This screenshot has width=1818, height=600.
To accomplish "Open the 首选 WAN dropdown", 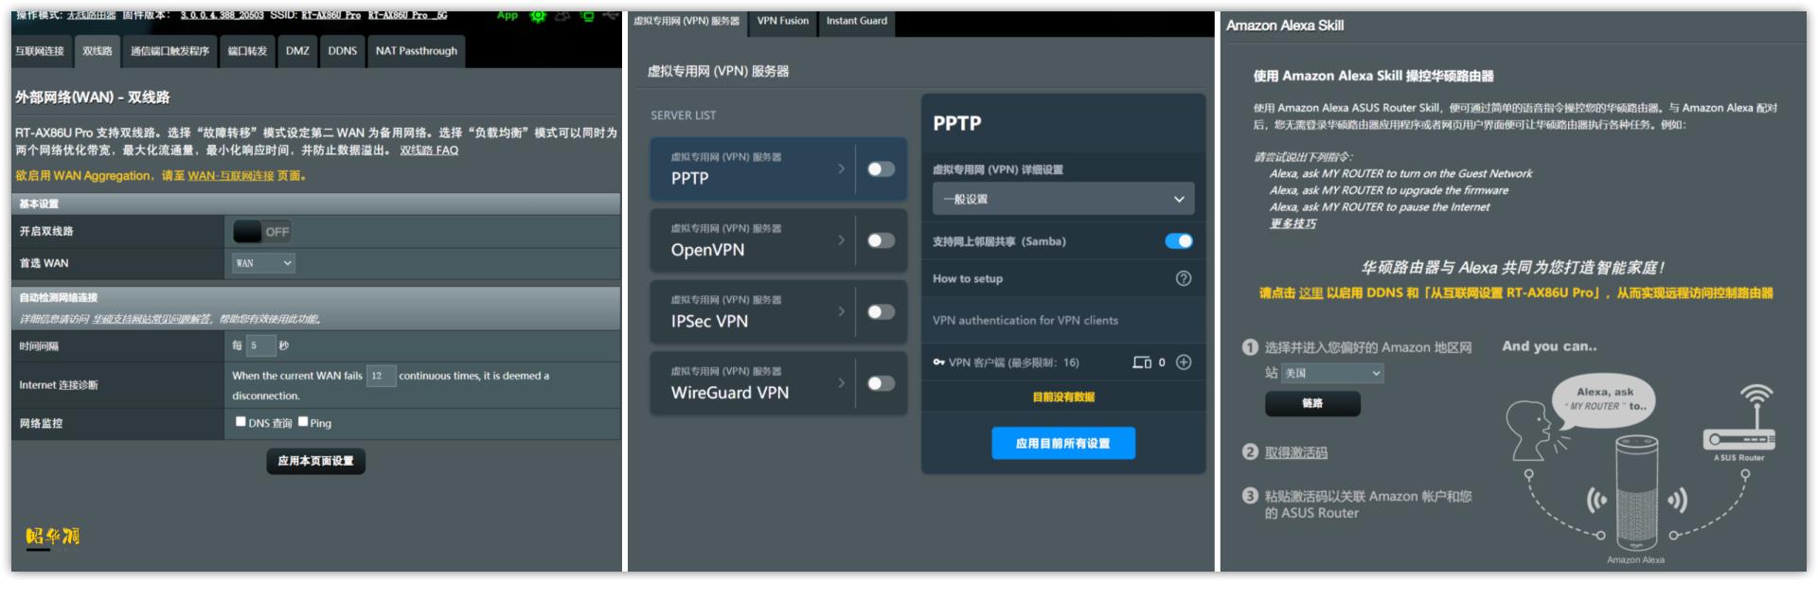I will (263, 263).
